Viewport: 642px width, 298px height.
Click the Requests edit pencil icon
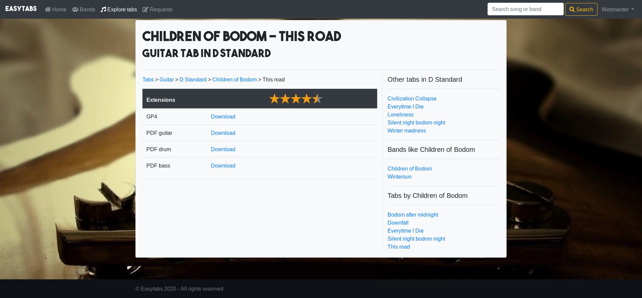click(x=145, y=9)
